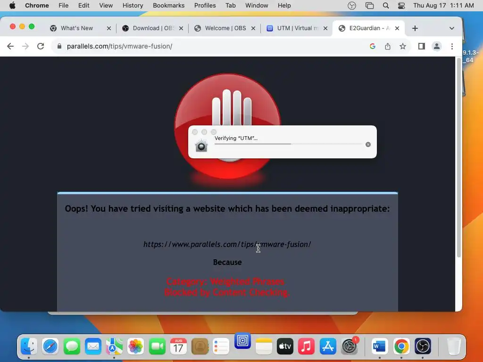Click the Verifying UTM progress bar
Image resolution: width=483 pixels, height=362 pixels.
[x=289, y=144]
